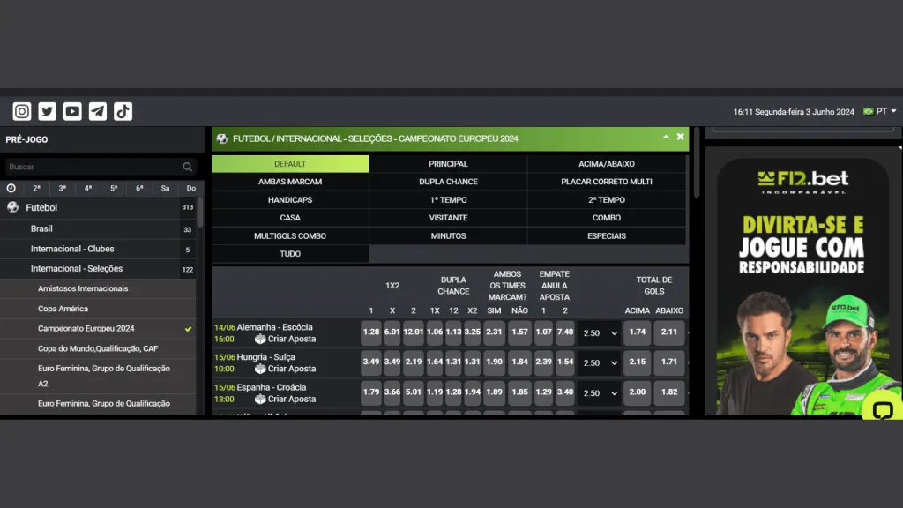Click the clock time filter icon
The image size is (903, 508).
(x=11, y=188)
